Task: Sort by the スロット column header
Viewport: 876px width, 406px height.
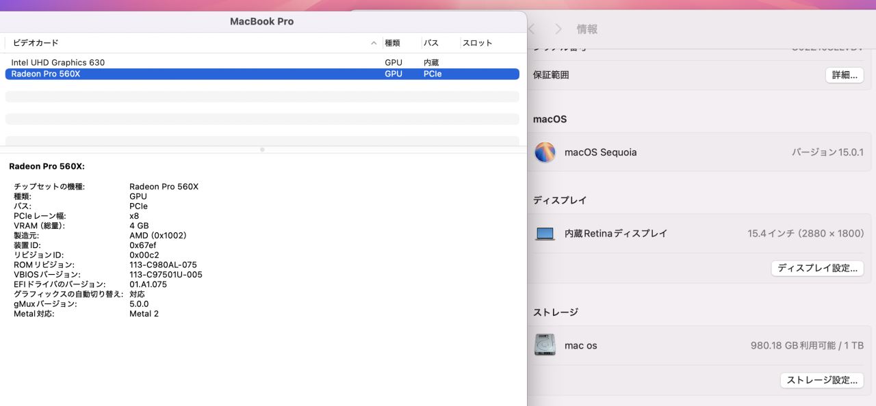Action: [477, 43]
